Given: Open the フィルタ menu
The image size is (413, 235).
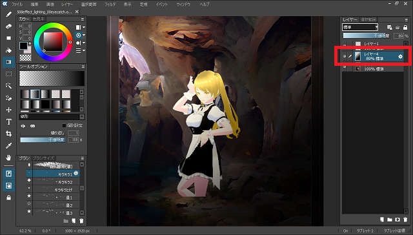Looking at the screenshot, I should [110, 5].
